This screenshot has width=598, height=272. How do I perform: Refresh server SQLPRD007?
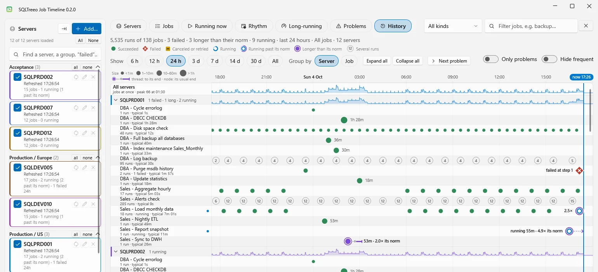(x=76, y=108)
